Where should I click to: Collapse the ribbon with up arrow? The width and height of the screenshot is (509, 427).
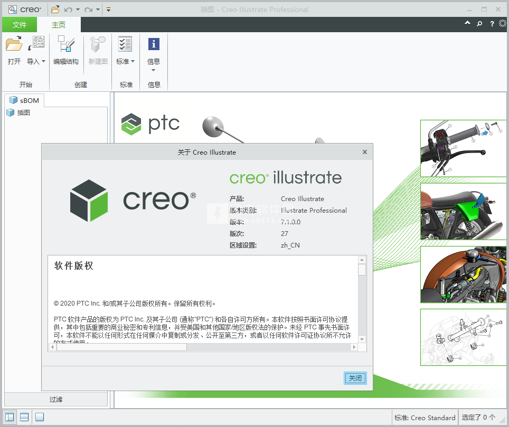coord(467,23)
